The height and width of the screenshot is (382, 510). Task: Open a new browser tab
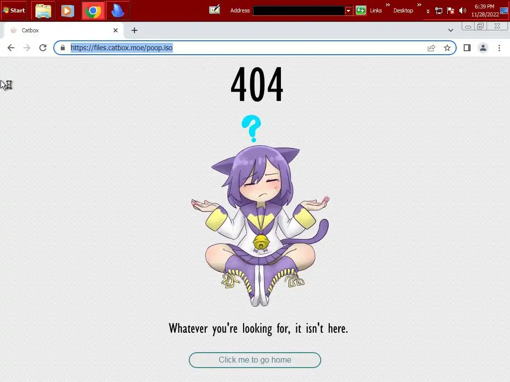[134, 30]
